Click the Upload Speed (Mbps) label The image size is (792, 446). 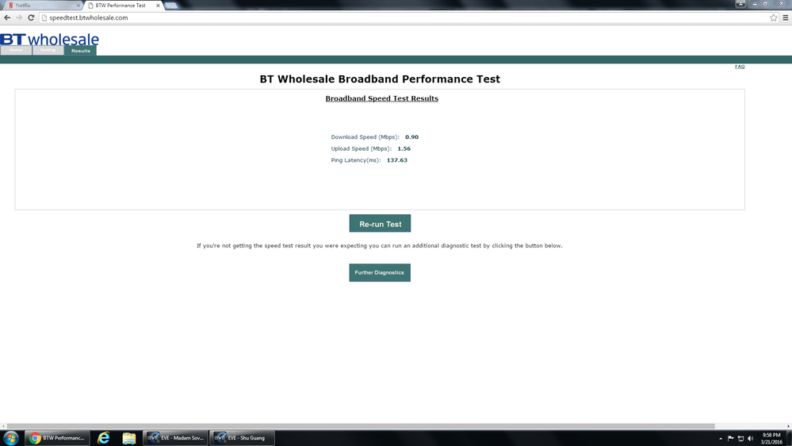point(362,148)
